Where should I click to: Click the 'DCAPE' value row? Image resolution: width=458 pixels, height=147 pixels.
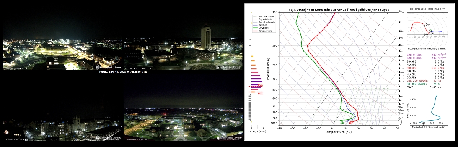point(425,78)
